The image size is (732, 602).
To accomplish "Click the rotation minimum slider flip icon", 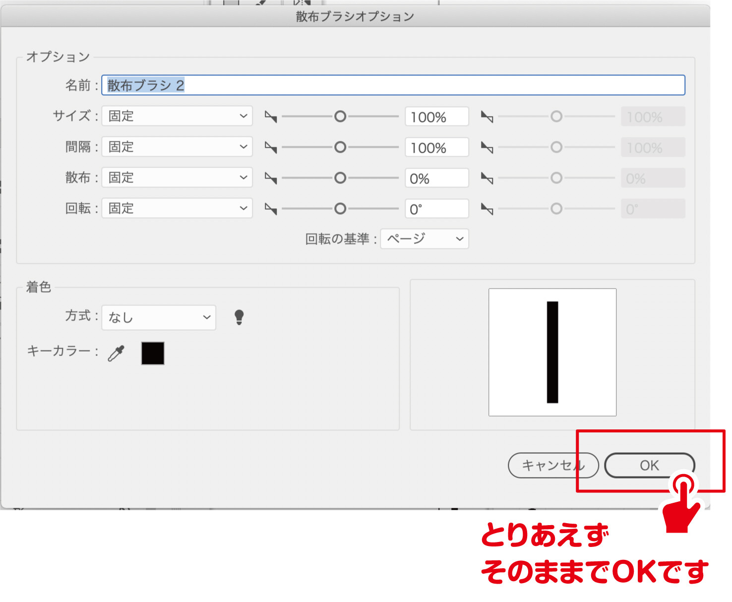I will tap(271, 209).
